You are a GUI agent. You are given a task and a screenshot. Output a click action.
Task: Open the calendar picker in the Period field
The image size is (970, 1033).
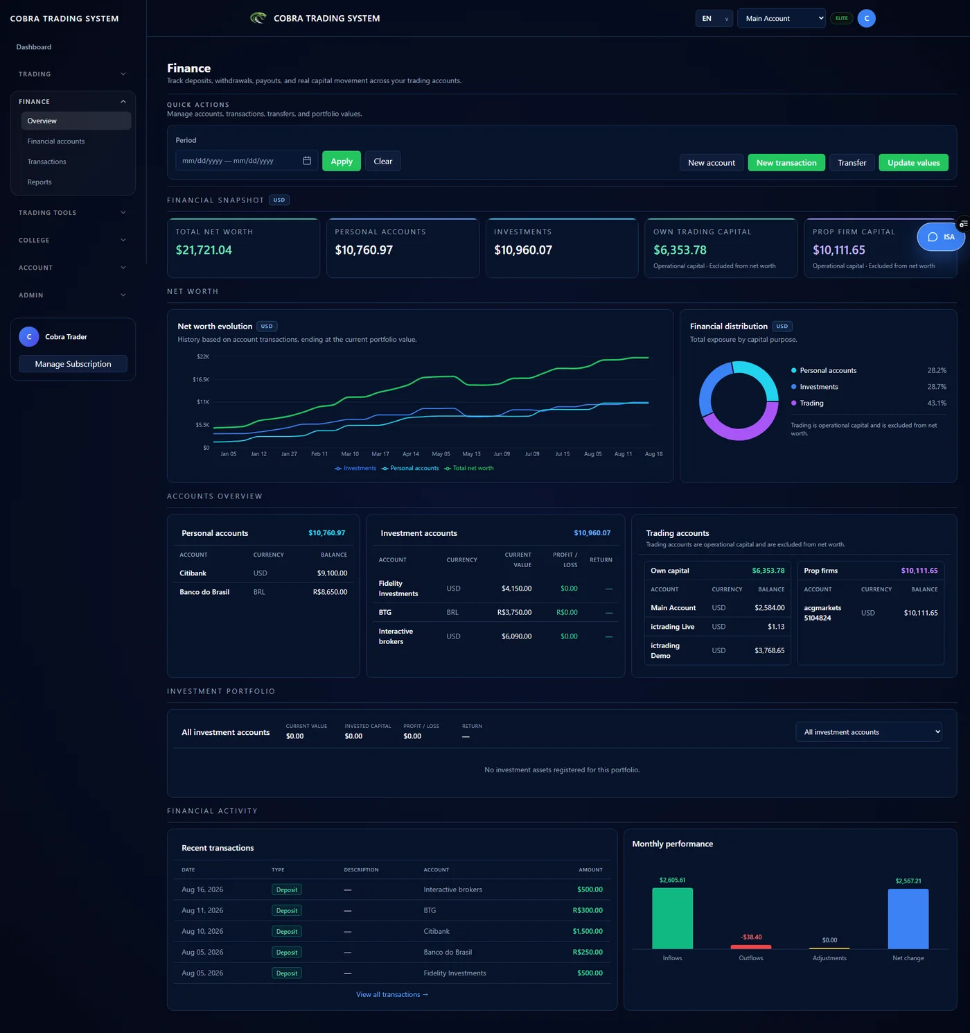pos(307,161)
